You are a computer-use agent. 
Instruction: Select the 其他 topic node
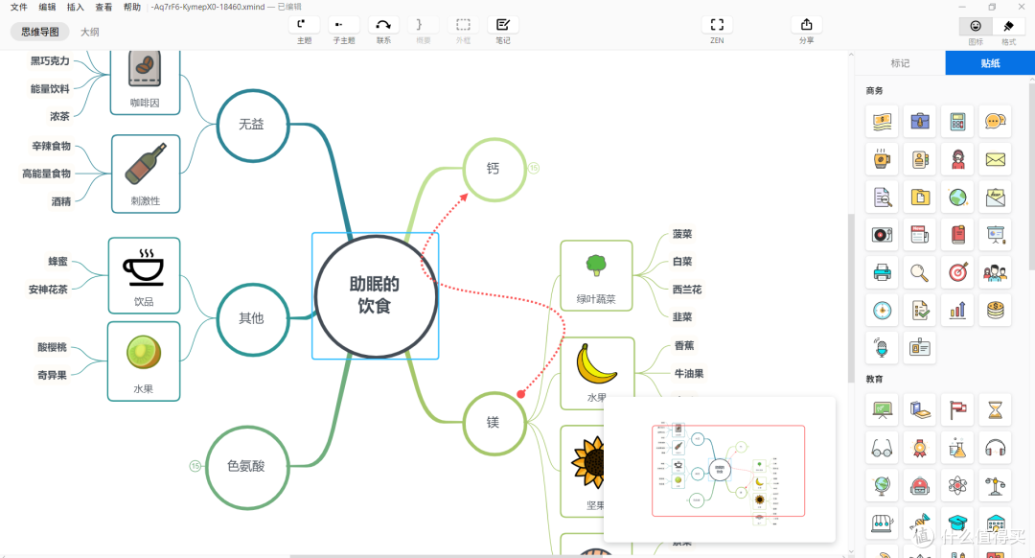[x=252, y=318]
